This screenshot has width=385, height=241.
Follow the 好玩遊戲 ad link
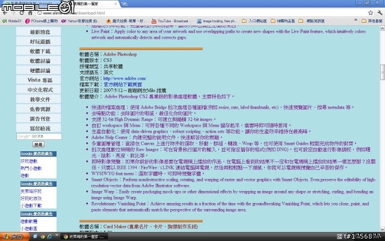click(x=29, y=161)
